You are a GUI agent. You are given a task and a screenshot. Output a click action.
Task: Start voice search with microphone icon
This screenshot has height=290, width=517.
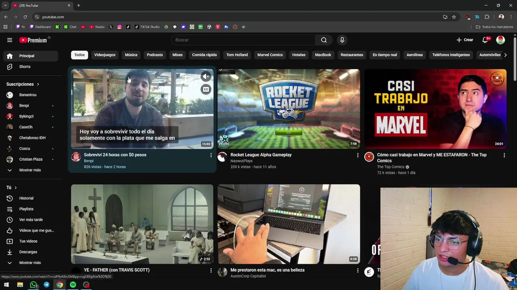tap(342, 40)
